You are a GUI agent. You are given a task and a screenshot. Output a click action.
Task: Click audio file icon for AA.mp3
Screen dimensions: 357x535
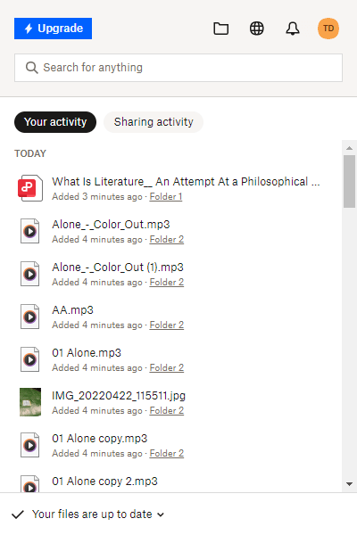pos(30,317)
